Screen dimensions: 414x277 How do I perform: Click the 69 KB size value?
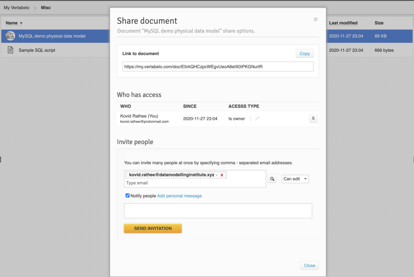(x=381, y=36)
